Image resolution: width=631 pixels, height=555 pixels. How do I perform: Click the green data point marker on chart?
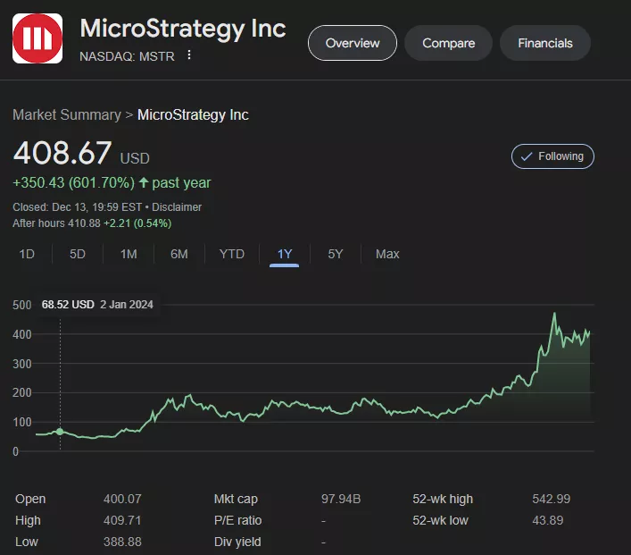60,432
